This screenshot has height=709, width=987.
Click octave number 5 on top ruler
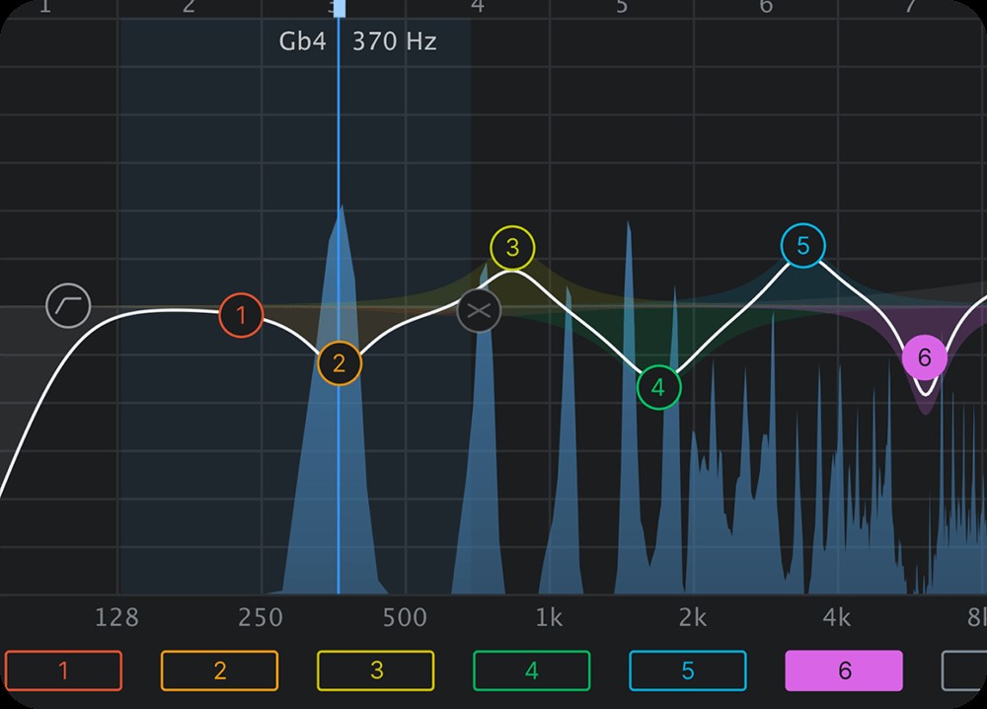[x=621, y=6]
